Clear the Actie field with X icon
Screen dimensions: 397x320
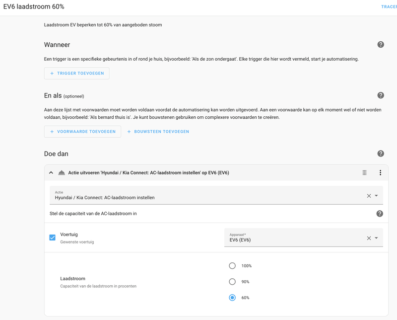click(x=369, y=196)
